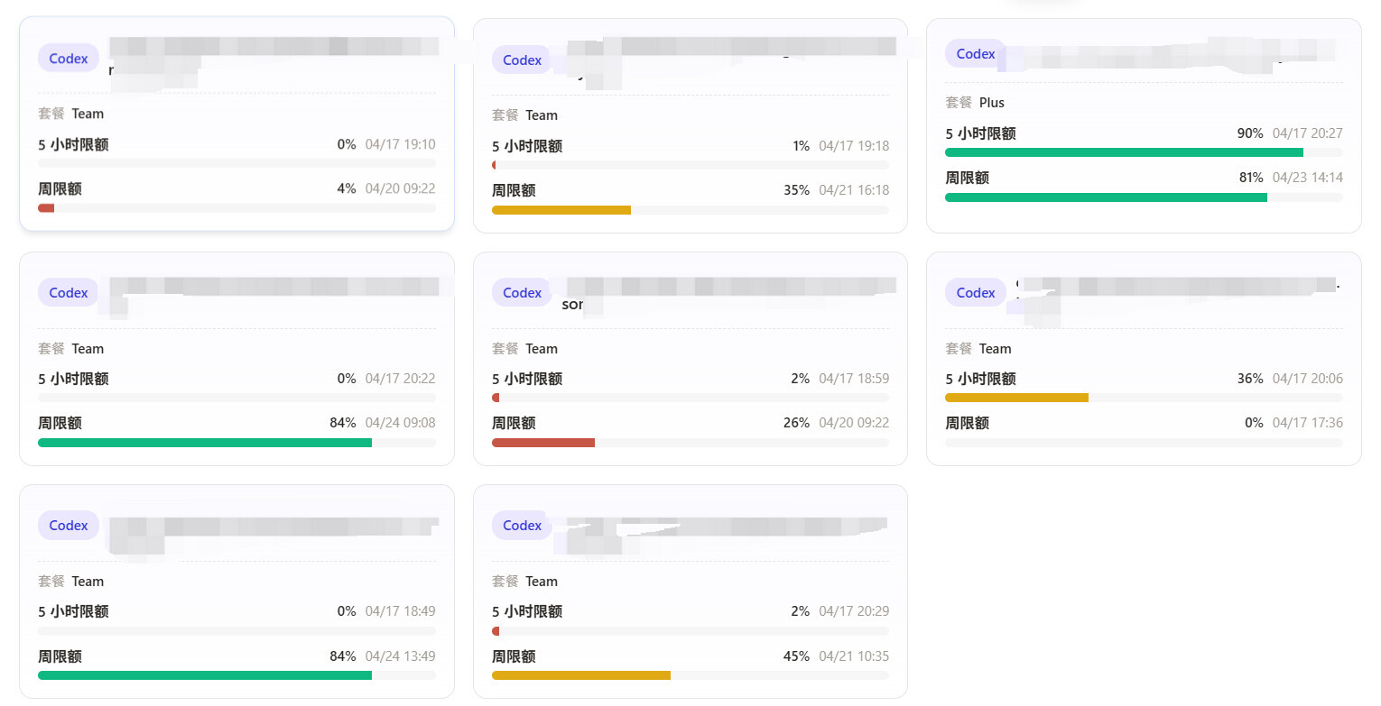The height and width of the screenshot is (706, 1381).
Task: Click the 04/21 16:18 reset timestamp
Action: 854,190
